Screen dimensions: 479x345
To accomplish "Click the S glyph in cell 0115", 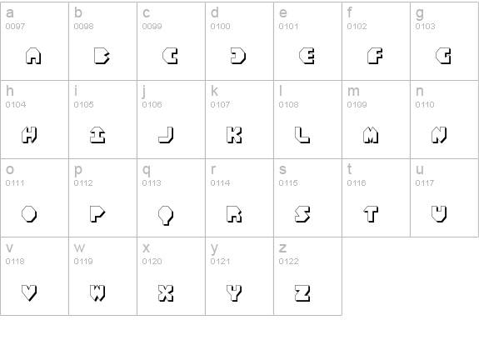I will tap(302, 214).
